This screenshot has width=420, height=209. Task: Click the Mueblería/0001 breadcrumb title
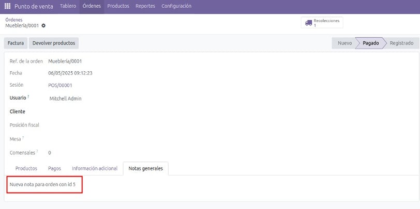point(22,26)
